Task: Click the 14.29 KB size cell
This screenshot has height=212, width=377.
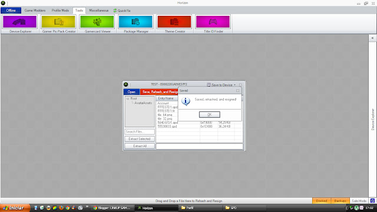Action: click(224, 122)
